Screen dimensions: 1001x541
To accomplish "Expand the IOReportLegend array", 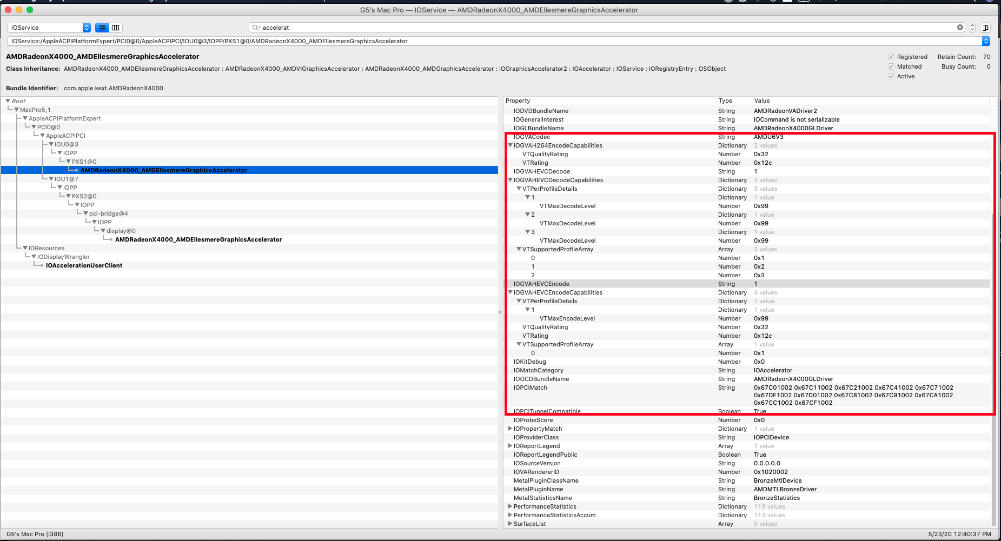I will coord(510,446).
